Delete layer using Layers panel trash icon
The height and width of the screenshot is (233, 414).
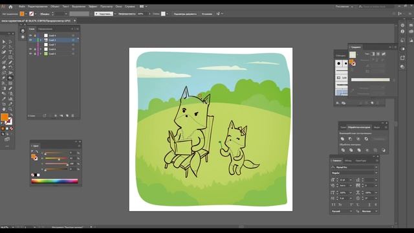(x=73, y=116)
